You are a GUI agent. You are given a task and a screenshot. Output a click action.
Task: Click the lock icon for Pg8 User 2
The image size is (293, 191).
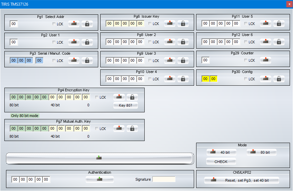[x=183, y=42]
